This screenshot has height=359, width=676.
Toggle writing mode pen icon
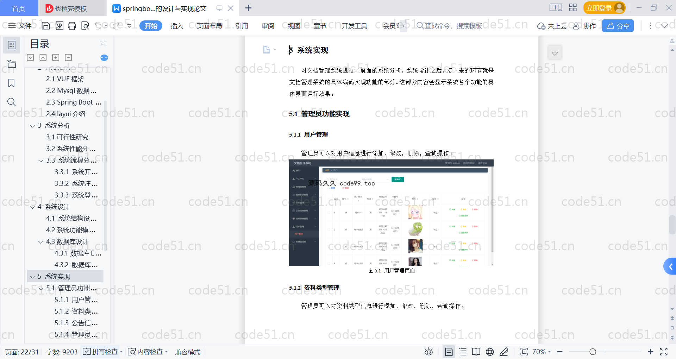(504, 352)
